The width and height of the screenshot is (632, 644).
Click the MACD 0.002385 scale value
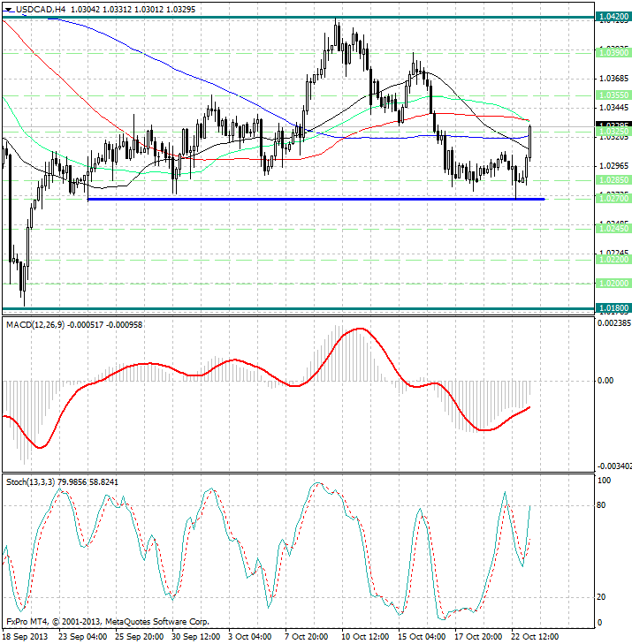pyautogui.click(x=614, y=323)
